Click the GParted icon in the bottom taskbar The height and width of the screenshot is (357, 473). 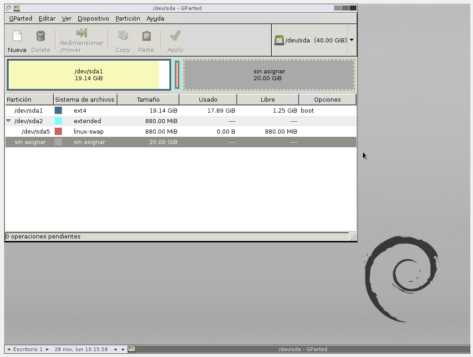(132, 349)
